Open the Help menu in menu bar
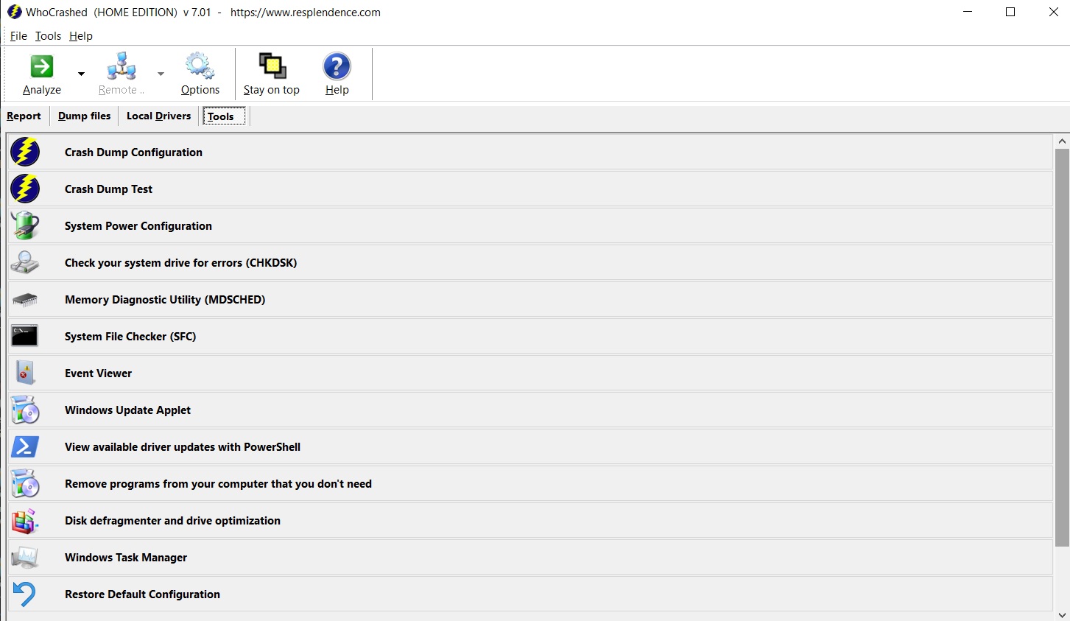1070x621 pixels. click(81, 36)
